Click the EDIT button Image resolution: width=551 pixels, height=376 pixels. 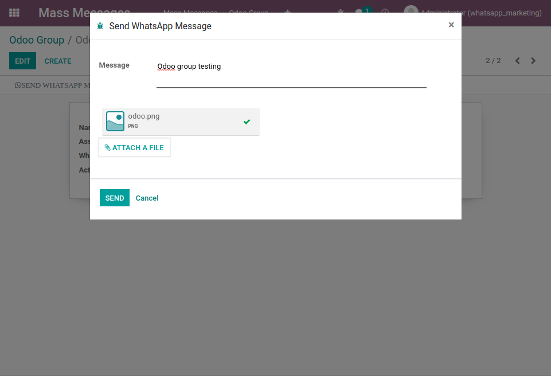pyautogui.click(x=22, y=61)
